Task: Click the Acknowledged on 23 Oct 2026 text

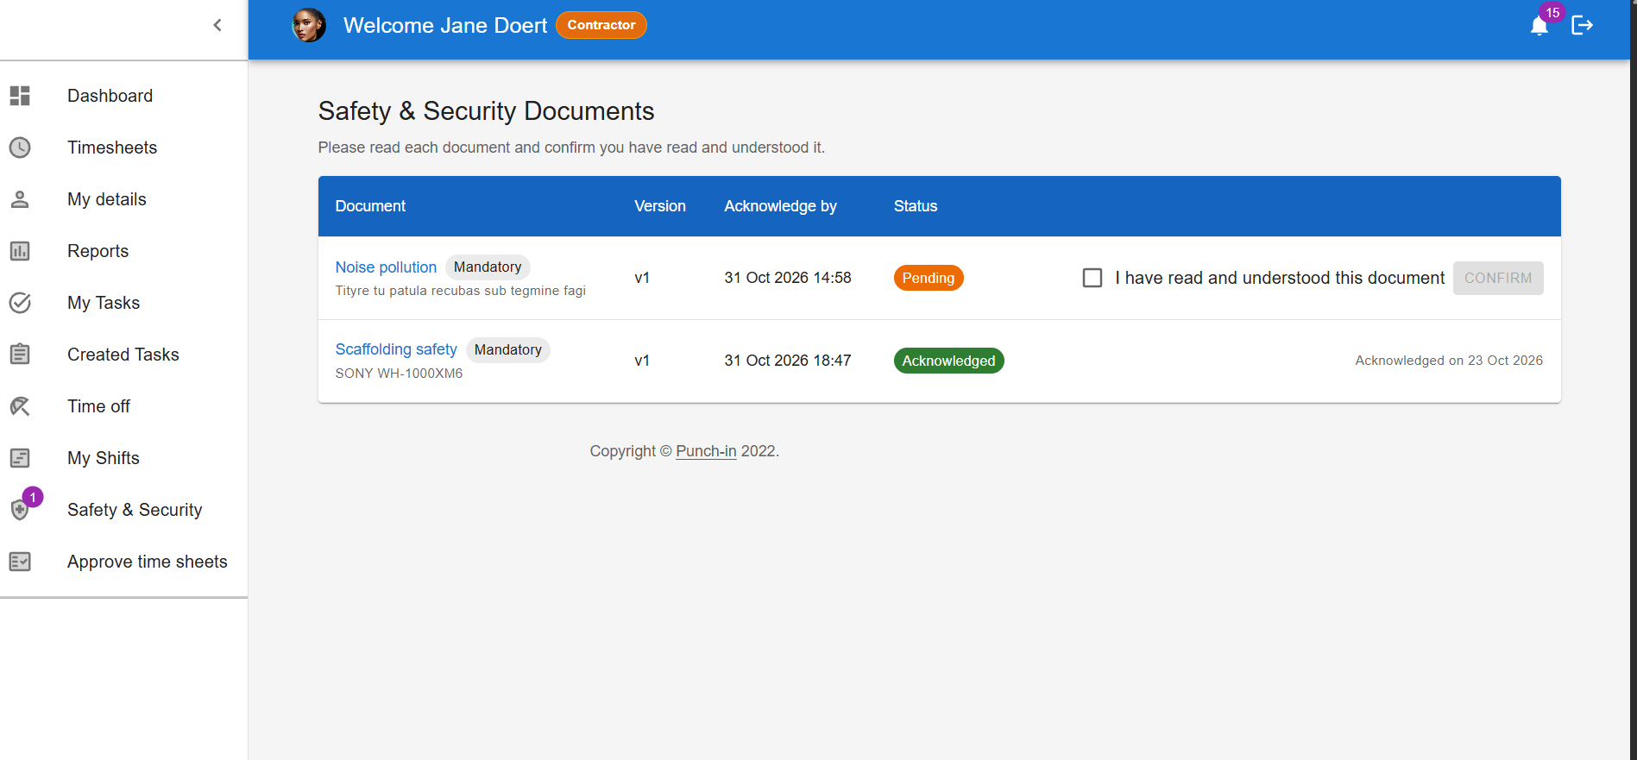Action: pos(1449,361)
